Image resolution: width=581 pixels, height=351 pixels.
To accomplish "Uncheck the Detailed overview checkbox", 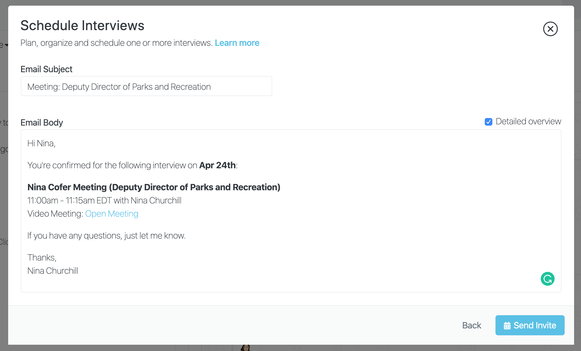I will click(488, 122).
